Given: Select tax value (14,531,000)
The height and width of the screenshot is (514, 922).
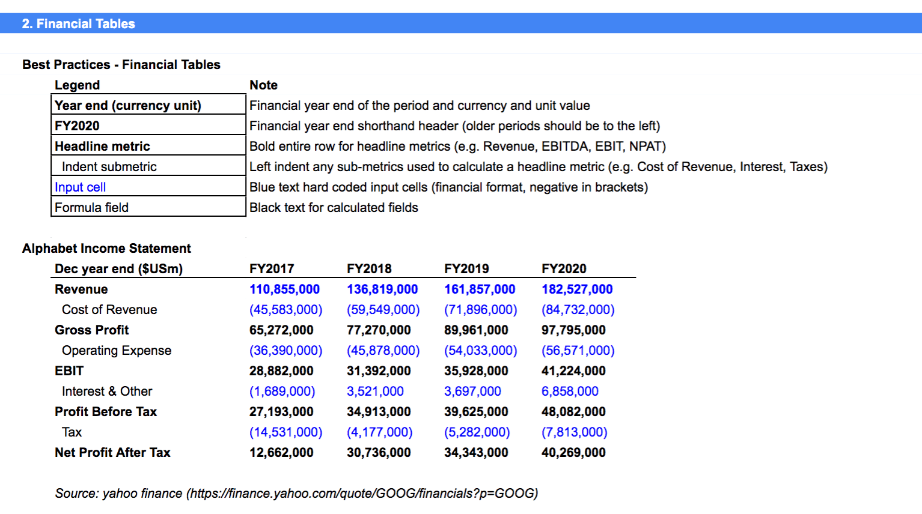Looking at the screenshot, I should pyautogui.click(x=285, y=432).
